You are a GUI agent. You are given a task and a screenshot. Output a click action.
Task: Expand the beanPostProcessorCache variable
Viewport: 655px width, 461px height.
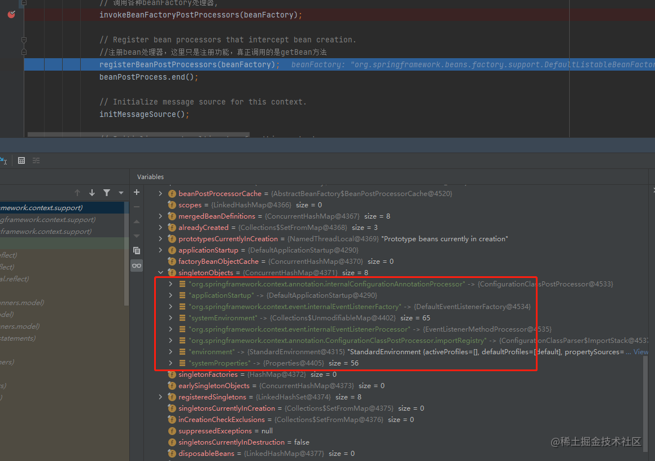tap(160, 194)
